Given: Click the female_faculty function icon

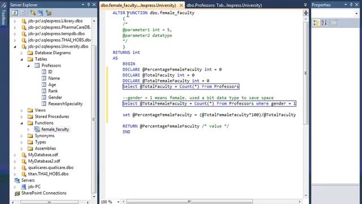Looking at the screenshot, I should [37, 129].
